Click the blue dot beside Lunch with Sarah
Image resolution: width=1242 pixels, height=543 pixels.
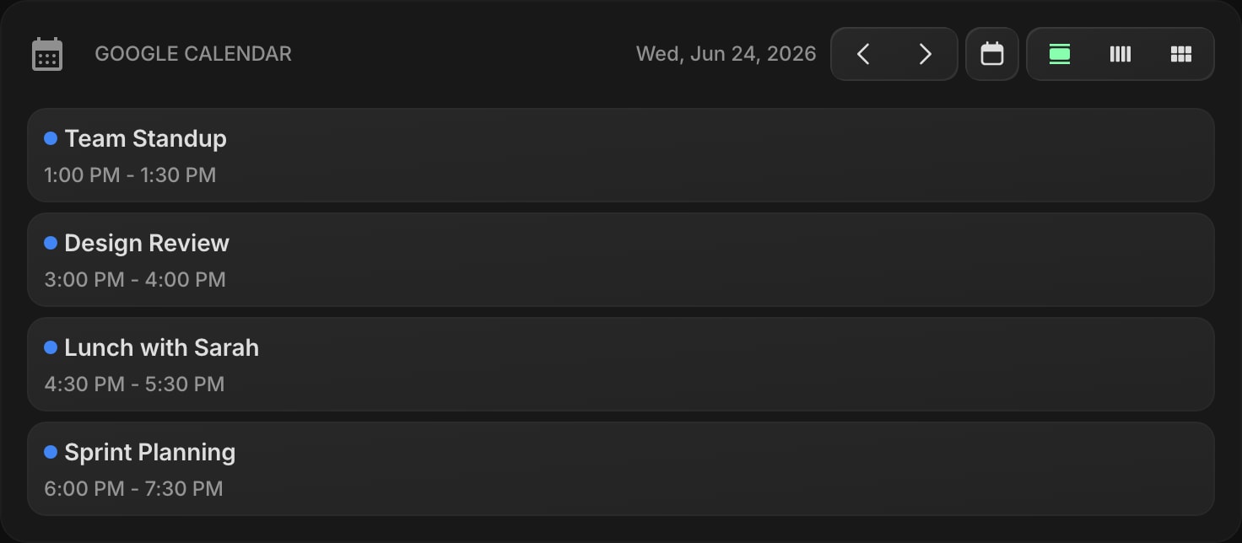[51, 347]
